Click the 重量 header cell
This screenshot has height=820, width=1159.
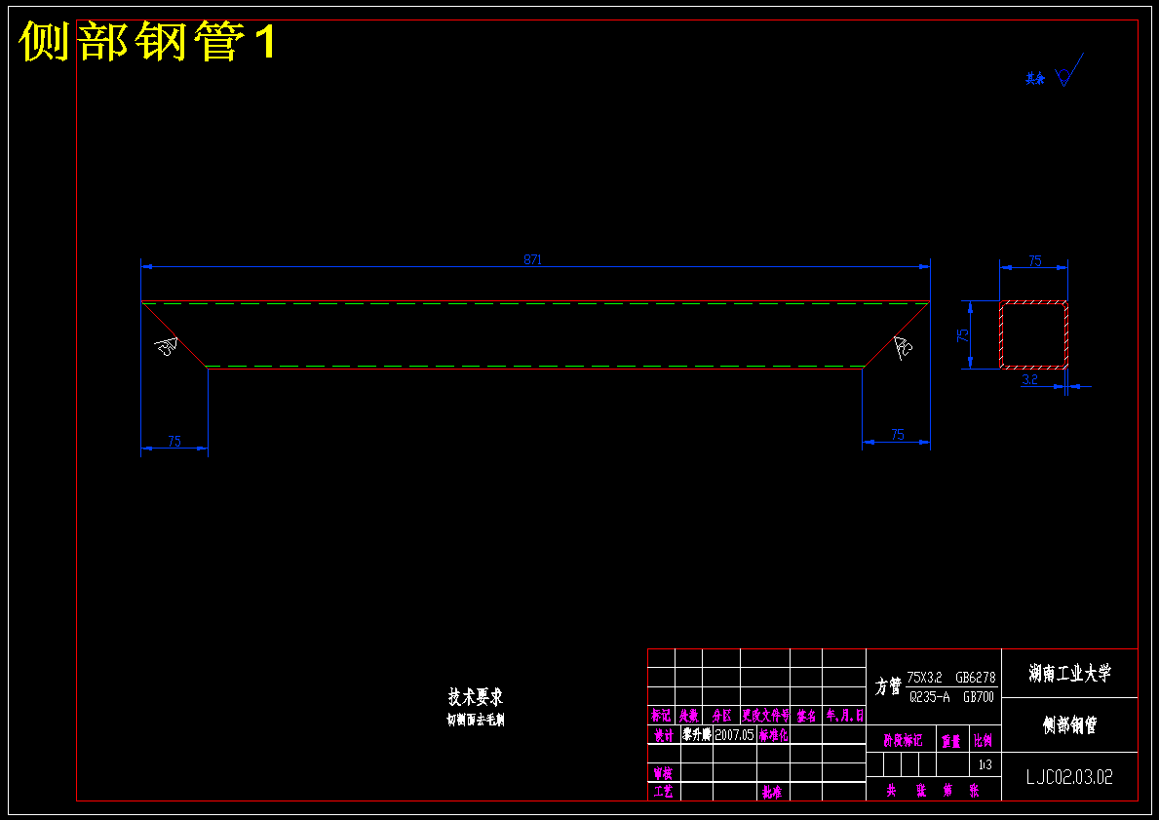tap(950, 741)
